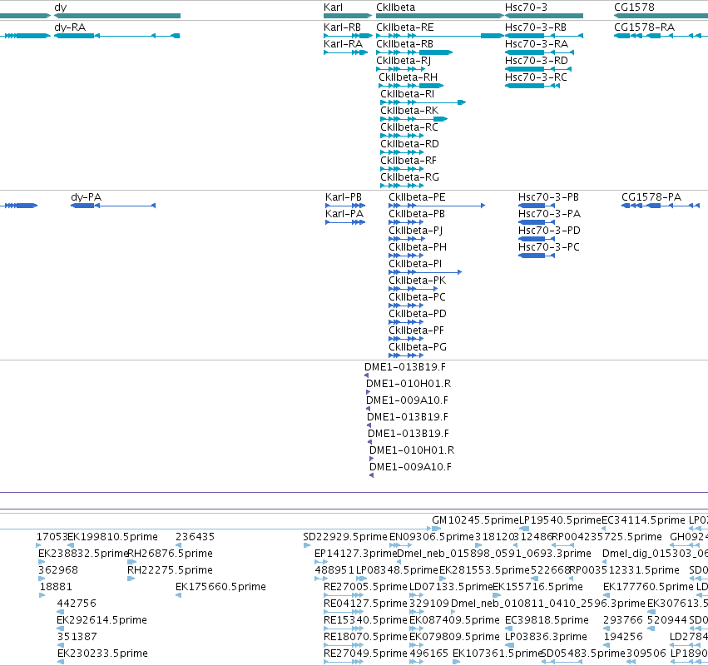The image size is (708, 666).
Task: Open protein CkIIbeta-PB
Action: pyautogui.click(x=417, y=214)
